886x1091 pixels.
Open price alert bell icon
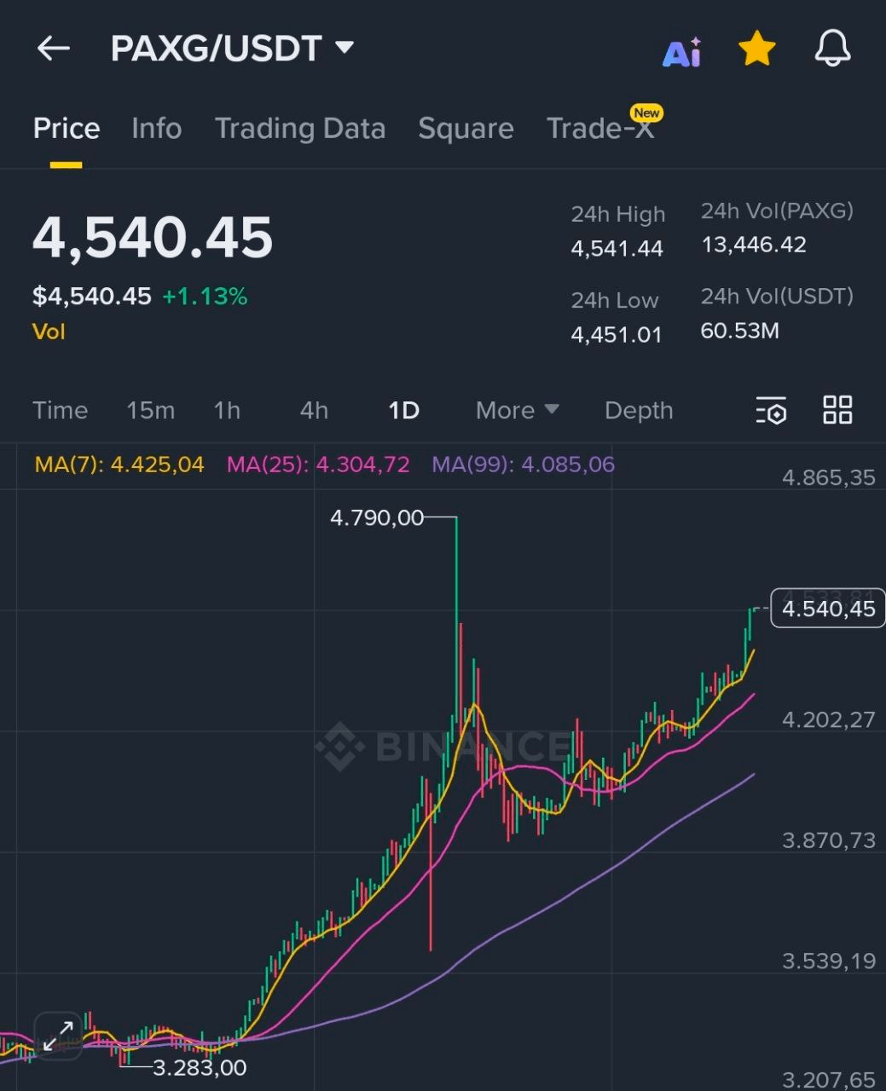click(x=832, y=49)
